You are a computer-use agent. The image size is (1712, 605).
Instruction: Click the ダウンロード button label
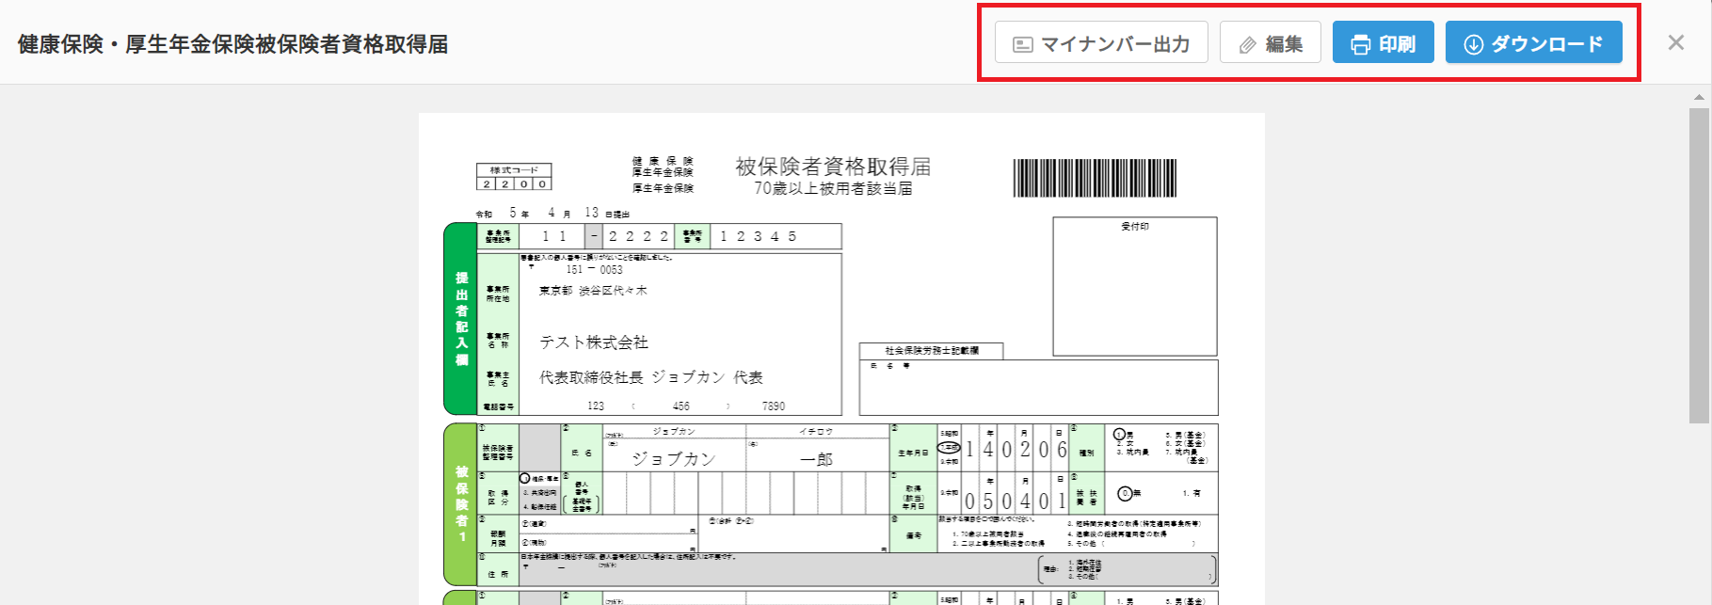click(x=1546, y=44)
